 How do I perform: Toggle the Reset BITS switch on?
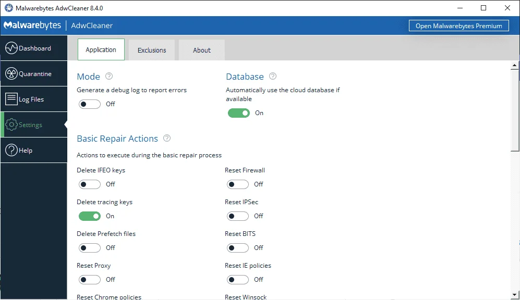click(x=237, y=248)
